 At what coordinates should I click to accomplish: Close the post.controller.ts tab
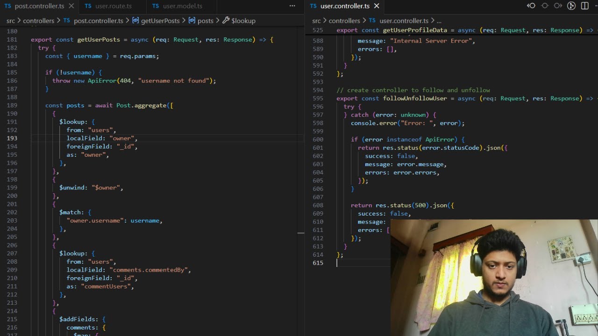tap(71, 6)
